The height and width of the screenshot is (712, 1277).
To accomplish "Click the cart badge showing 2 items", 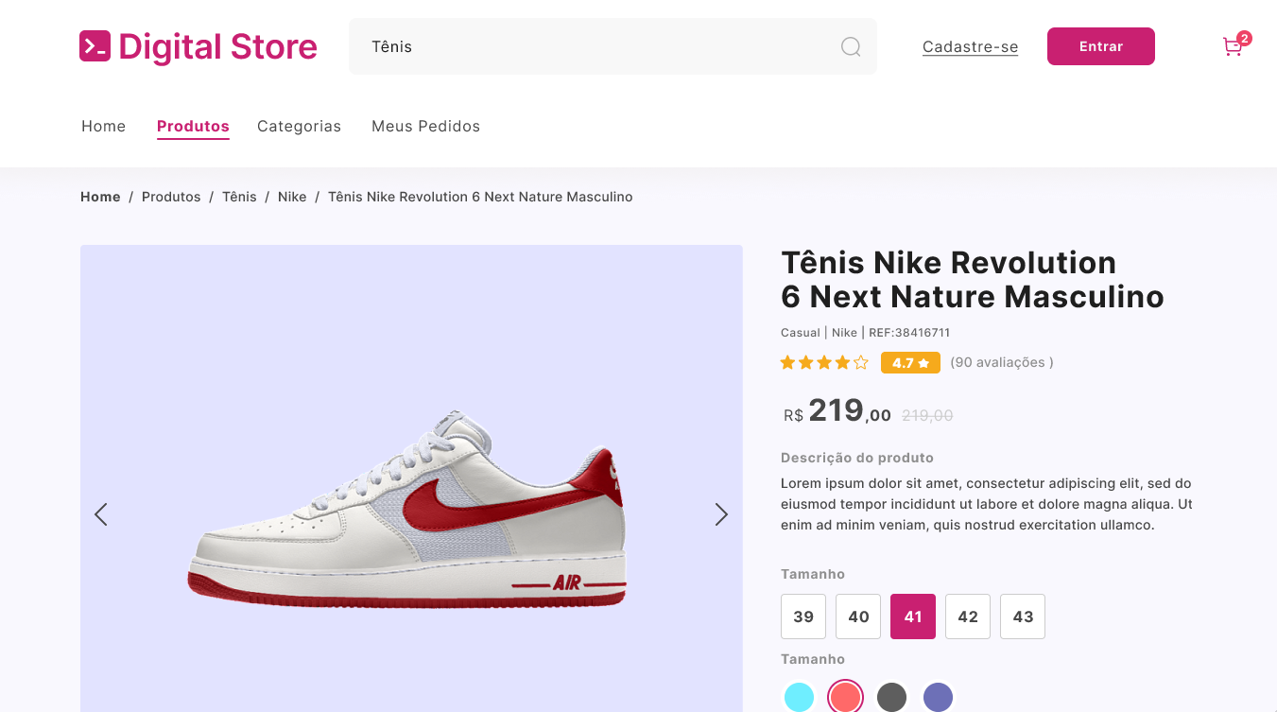I will coord(1245,38).
